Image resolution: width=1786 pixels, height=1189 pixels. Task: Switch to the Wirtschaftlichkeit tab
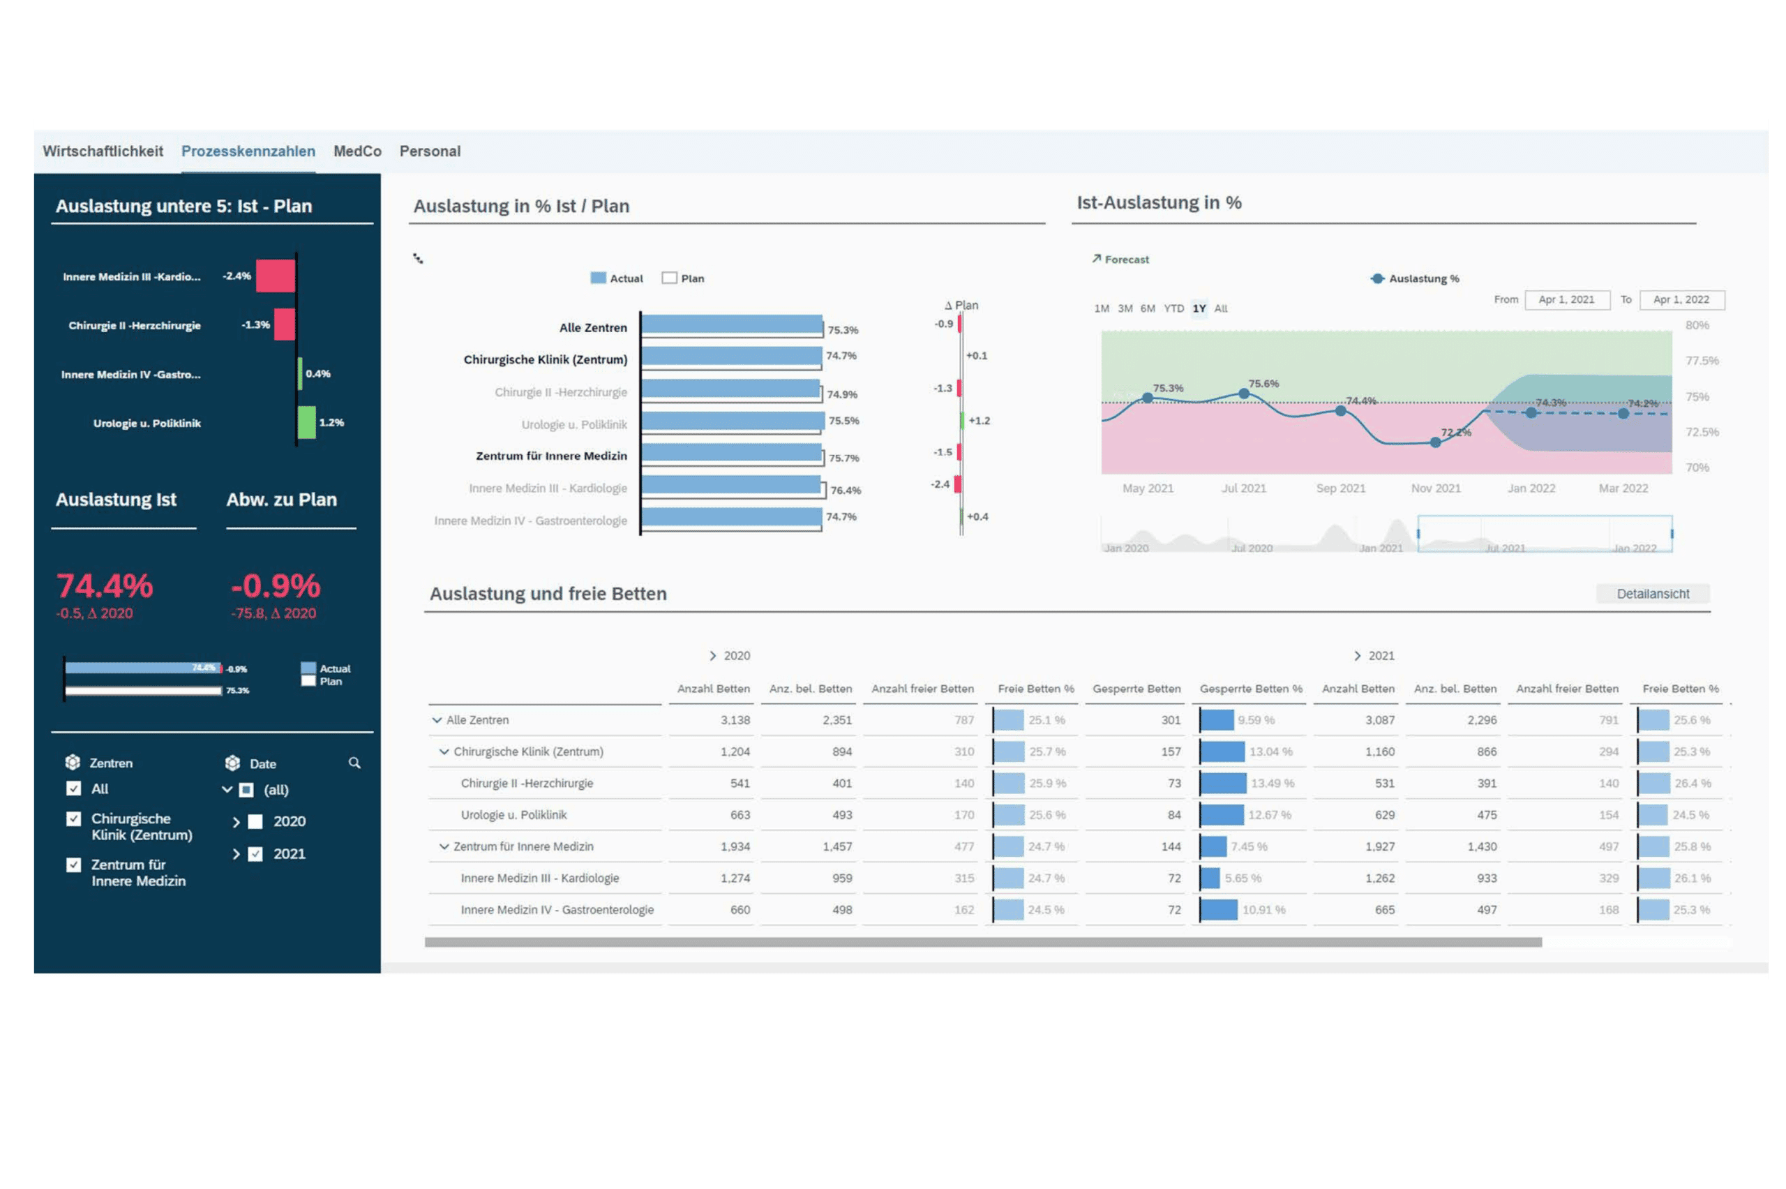coord(103,151)
